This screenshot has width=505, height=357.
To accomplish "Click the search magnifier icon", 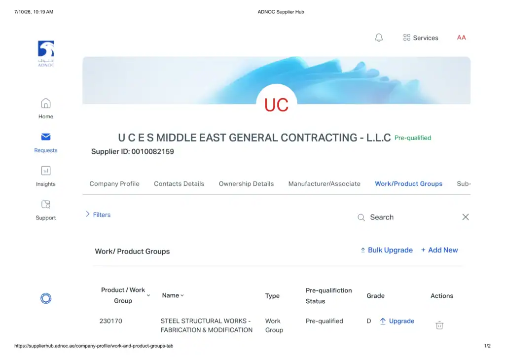I will [x=361, y=217].
